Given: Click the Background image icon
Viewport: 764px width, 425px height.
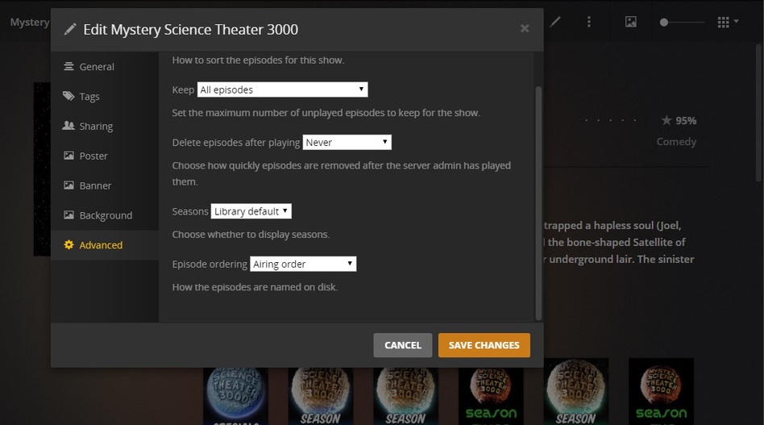Looking at the screenshot, I should click(69, 215).
